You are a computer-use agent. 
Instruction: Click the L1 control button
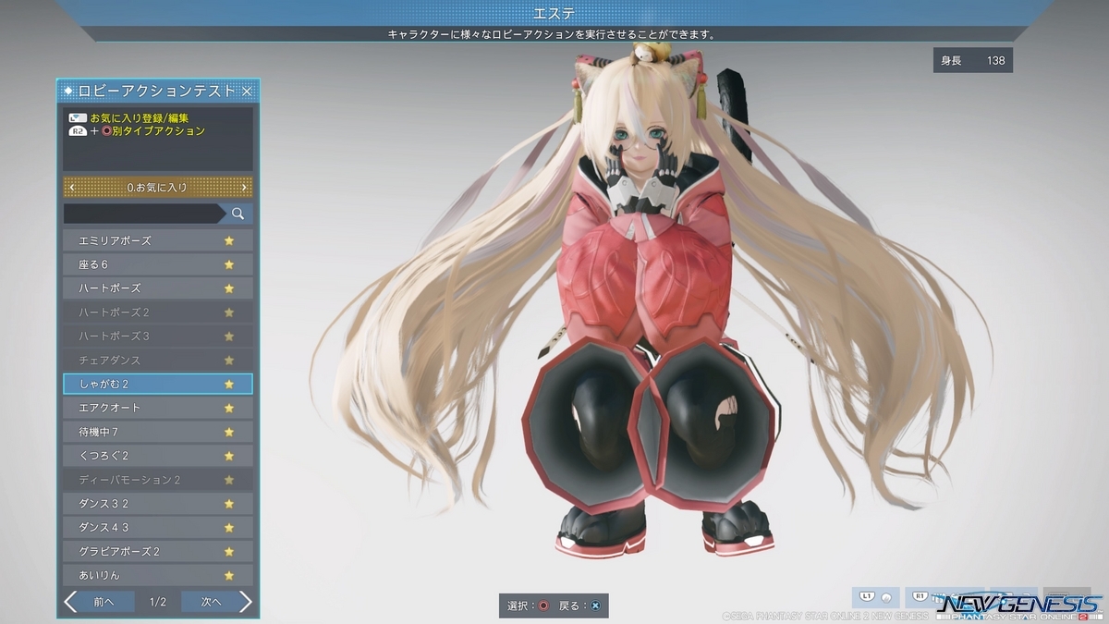876,597
